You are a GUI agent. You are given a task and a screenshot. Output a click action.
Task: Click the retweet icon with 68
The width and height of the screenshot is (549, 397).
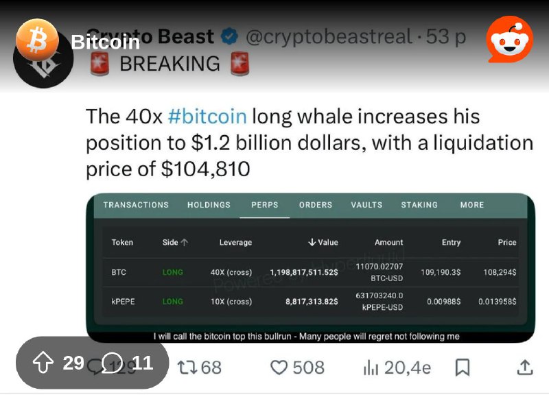[x=199, y=368]
